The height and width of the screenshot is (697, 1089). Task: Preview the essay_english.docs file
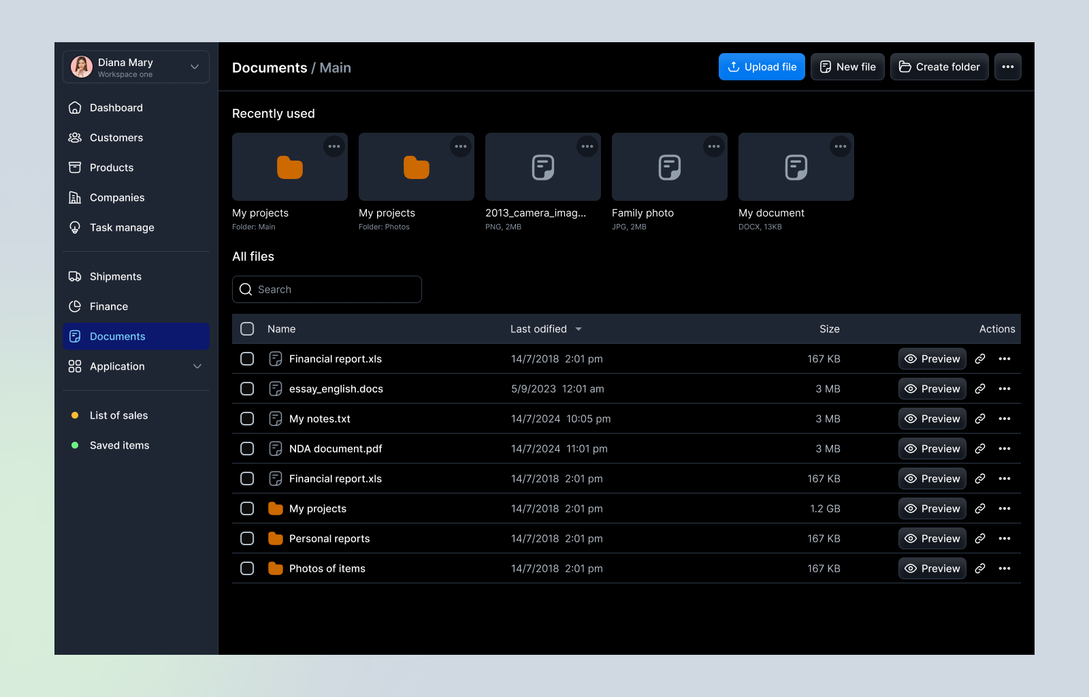tap(932, 389)
